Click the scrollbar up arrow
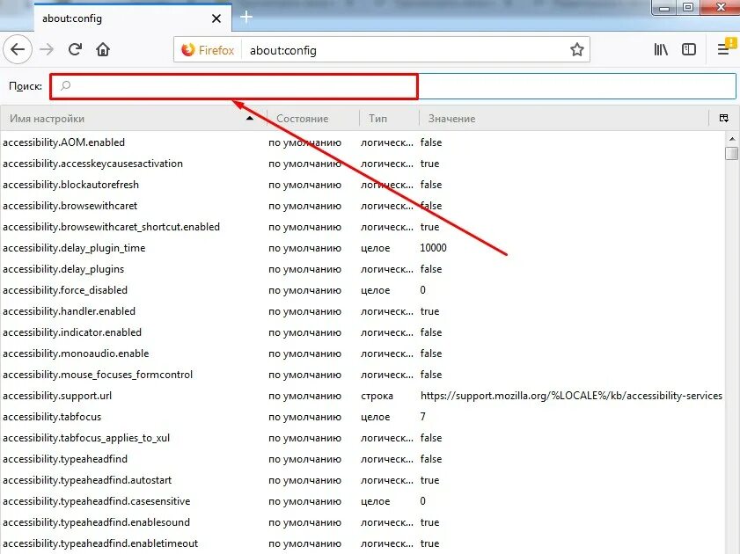The height and width of the screenshot is (554, 740). [732, 139]
